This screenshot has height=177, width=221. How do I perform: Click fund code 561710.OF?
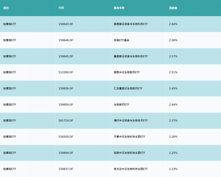[66, 121]
